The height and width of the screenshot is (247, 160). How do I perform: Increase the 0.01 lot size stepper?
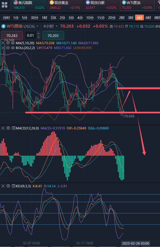[x=38, y=33]
